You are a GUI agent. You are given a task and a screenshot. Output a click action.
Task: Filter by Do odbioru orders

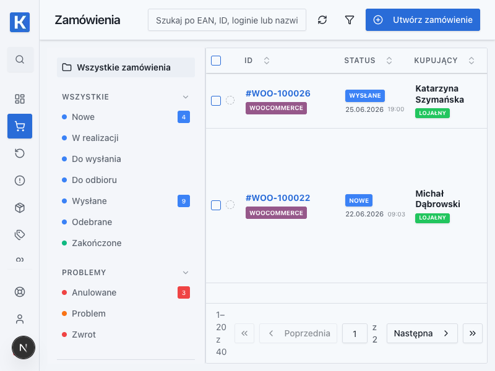126,180
